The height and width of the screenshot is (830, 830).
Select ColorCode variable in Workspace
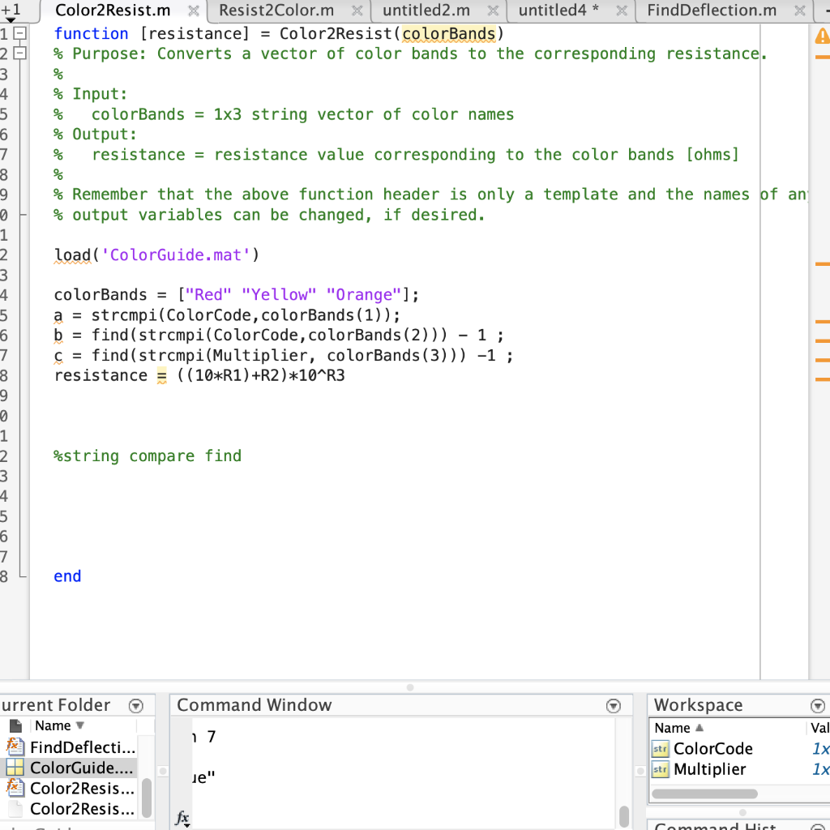[x=712, y=748]
